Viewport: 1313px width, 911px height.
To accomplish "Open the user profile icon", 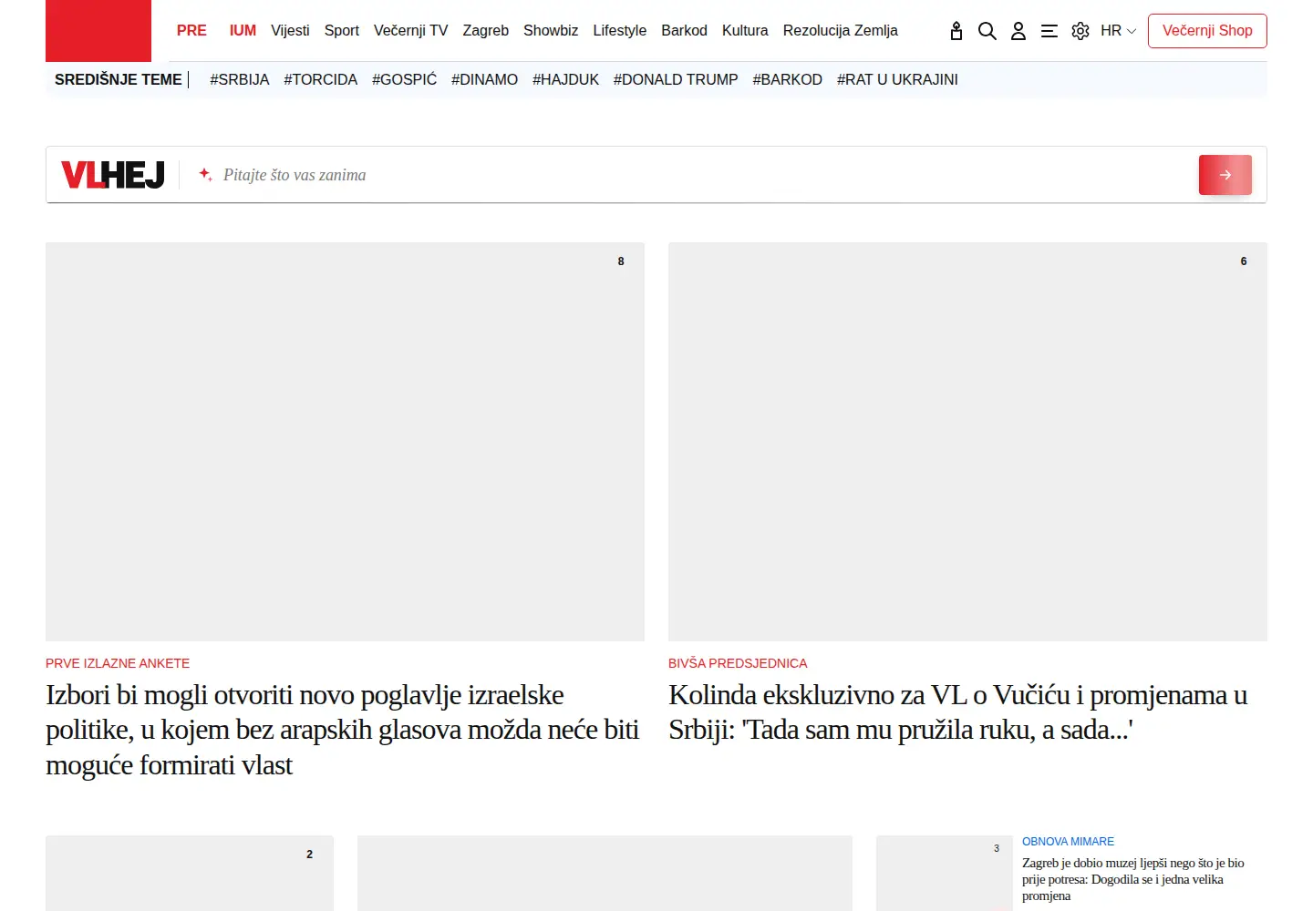I will click(1018, 31).
